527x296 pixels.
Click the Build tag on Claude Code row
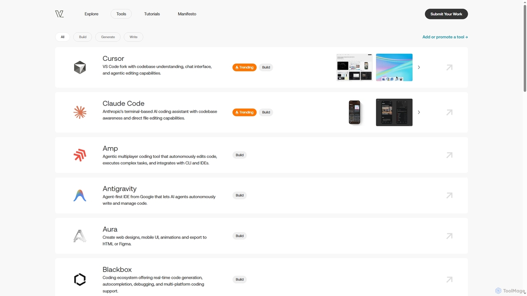(266, 112)
